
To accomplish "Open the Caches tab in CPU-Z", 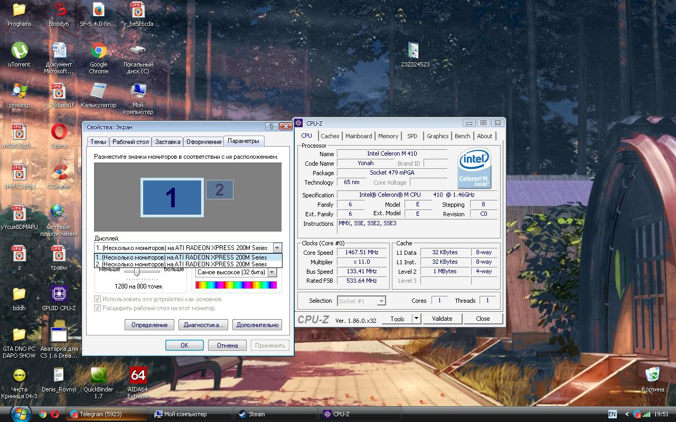I will click(x=330, y=136).
